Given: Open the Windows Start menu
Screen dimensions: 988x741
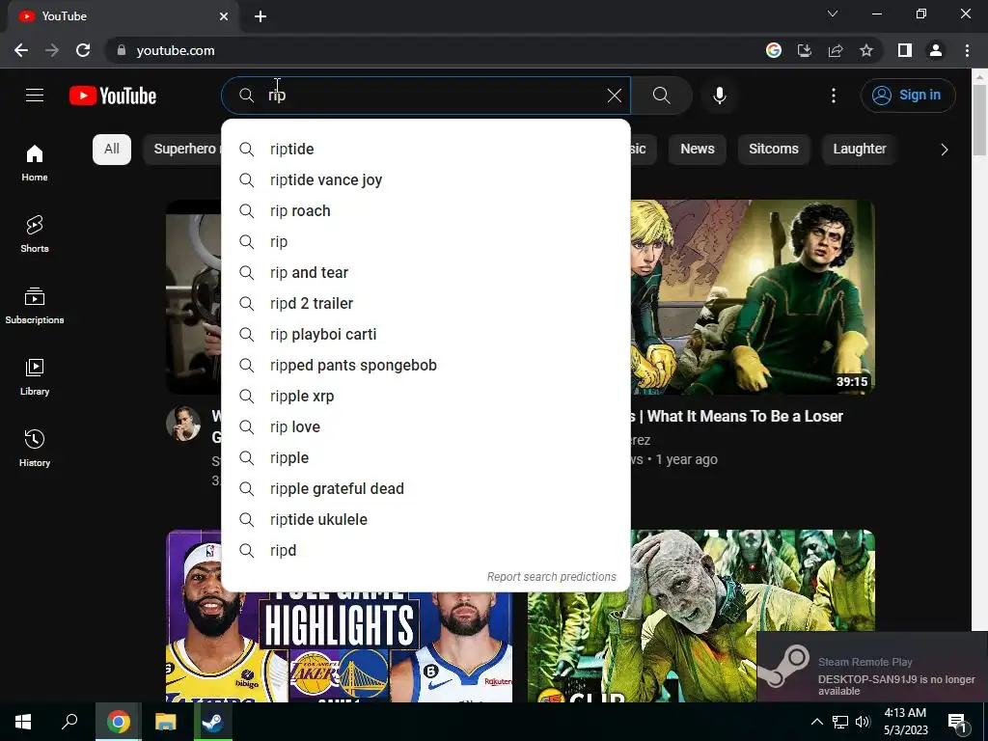Looking at the screenshot, I should click(23, 722).
